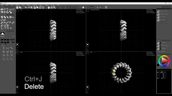Click the center-target icon in Left viewport
172x96 pixels.
[x=87, y=87]
